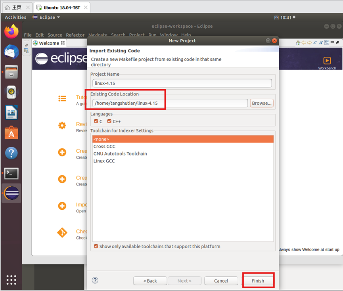This screenshot has height=291, width=343.
Task: Uncheck the C++ language checkbox
Action: click(109, 121)
